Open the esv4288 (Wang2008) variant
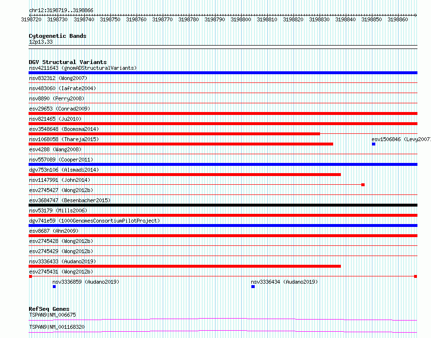This screenshot has width=431, height=338. click(55, 149)
